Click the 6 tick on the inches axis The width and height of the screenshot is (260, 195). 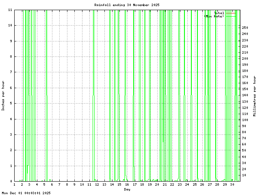click(x=11, y=88)
